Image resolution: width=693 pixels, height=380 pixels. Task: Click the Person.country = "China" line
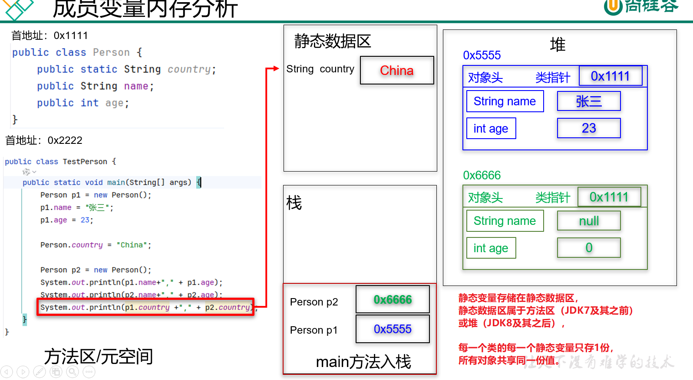[x=96, y=245]
